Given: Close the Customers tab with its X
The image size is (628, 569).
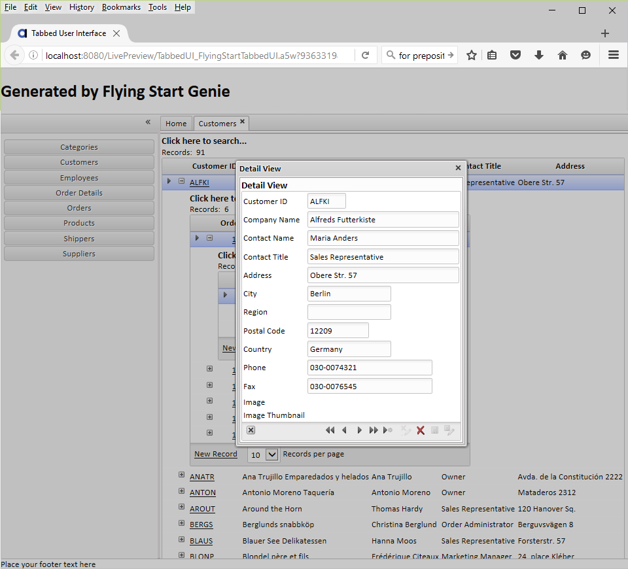Looking at the screenshot, I should click(x=242, y=122).
